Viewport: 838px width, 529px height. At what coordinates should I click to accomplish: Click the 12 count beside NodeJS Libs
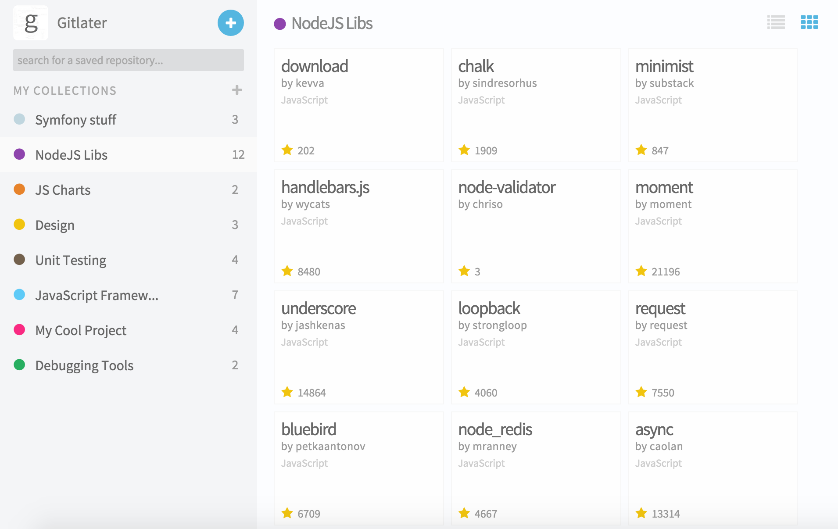(x=238, y=154)
